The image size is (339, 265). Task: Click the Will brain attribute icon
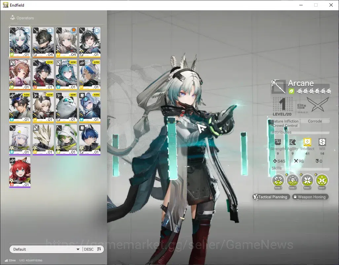pyautogui.click(x=322, y=142)
